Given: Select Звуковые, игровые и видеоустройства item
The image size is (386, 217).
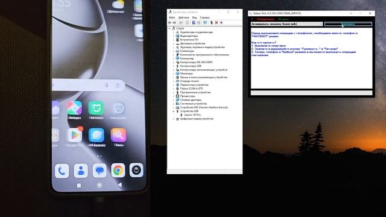Looking at the screenshot, I should click(203, 47).
